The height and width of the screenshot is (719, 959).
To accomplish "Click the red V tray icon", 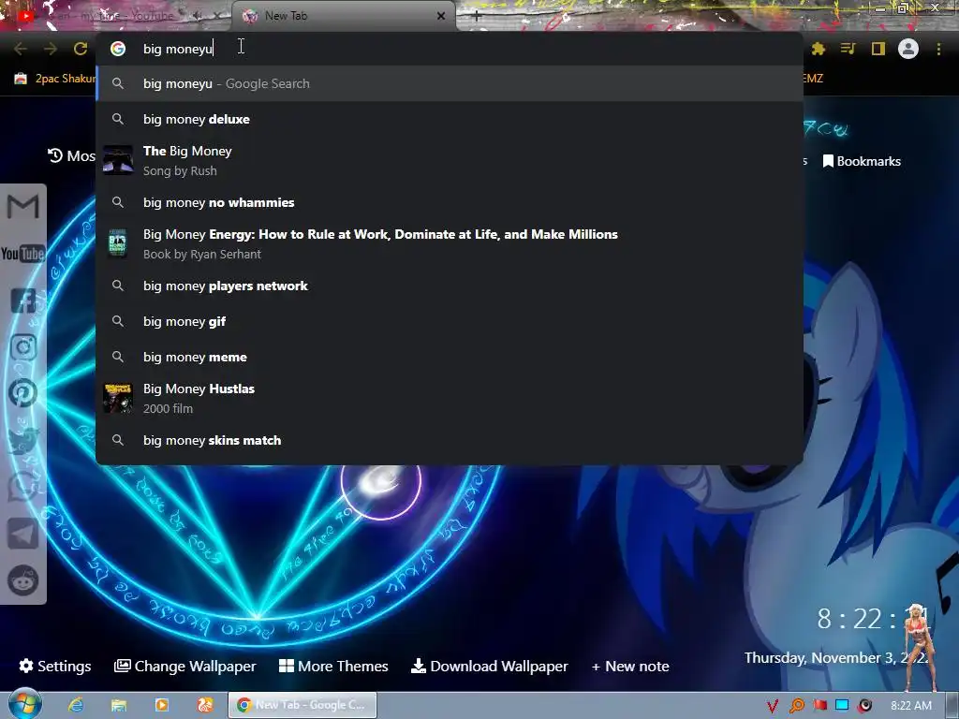I will click(x=773, y=706).
